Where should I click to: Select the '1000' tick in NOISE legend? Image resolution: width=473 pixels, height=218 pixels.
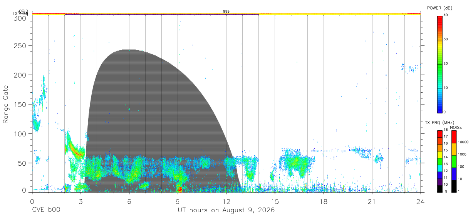461,155
